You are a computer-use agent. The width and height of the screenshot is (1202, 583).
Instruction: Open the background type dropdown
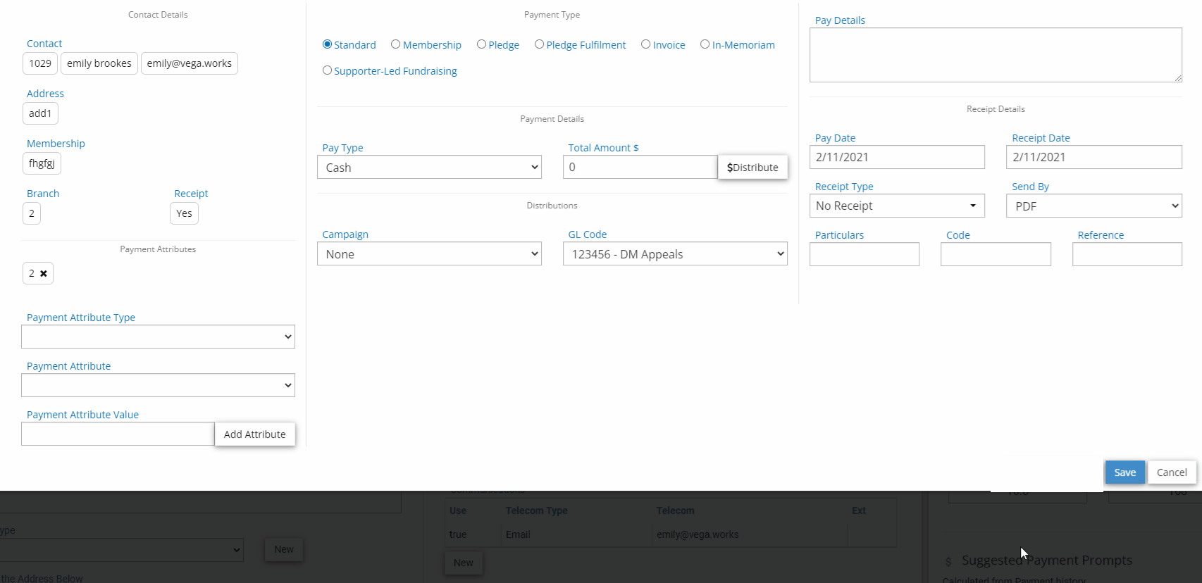[x=121, y=550]
